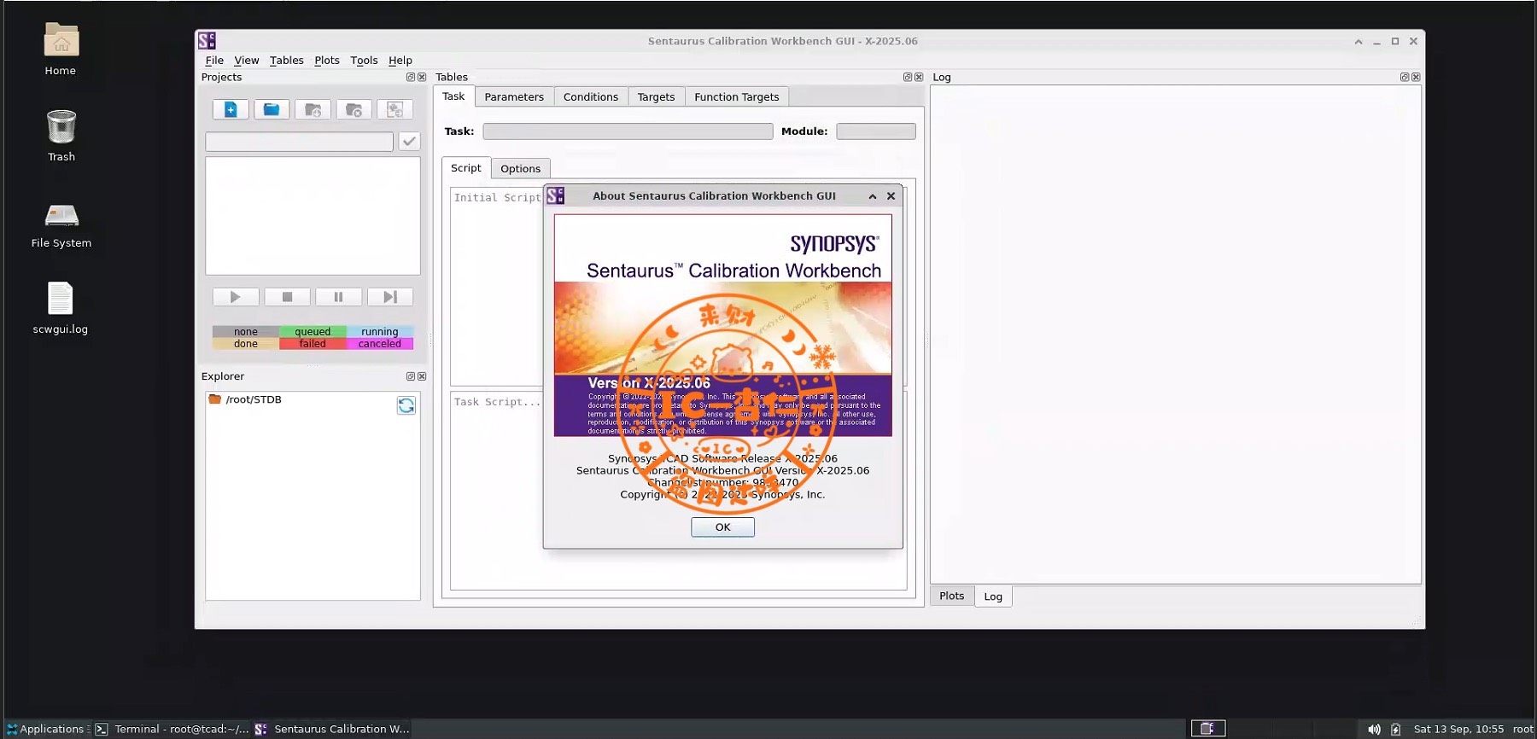
Task: Step forward with the skip-to-next button
Action: tap(389, 297)
